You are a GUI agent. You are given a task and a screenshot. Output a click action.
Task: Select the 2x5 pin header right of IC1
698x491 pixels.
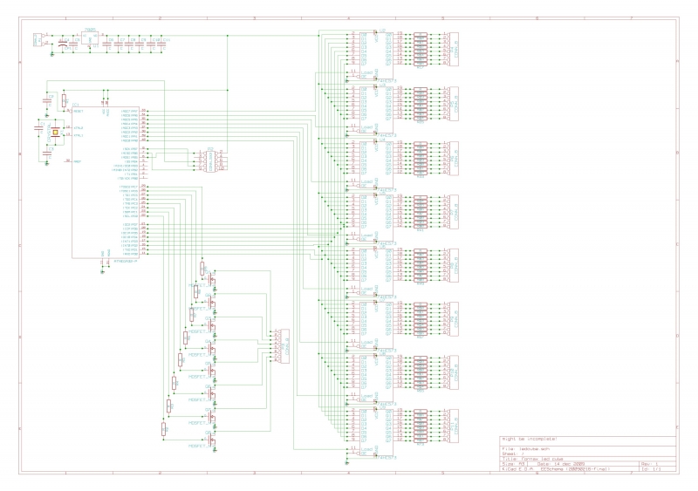point(209,160)
